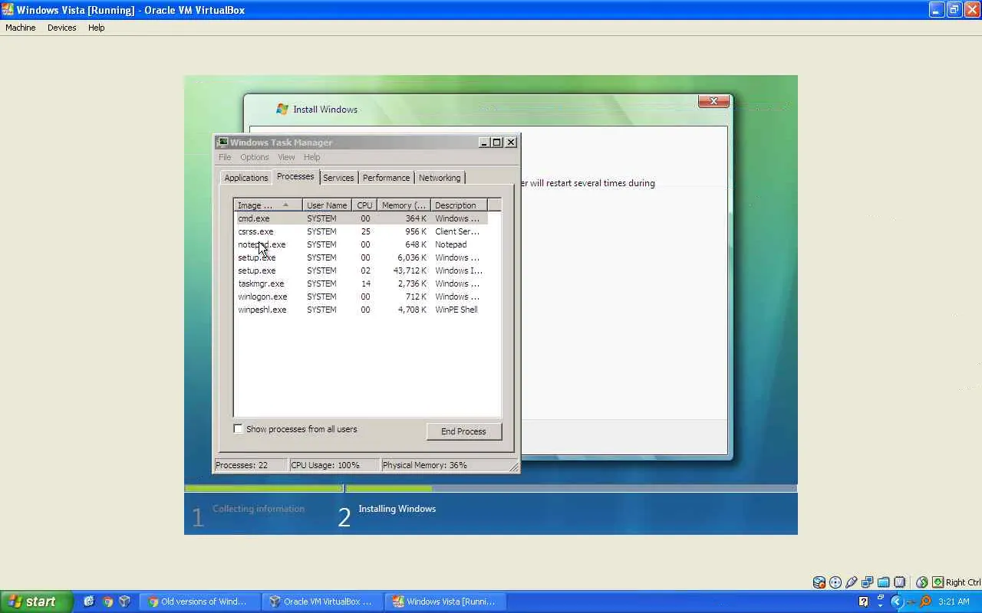
Task: Click the VirtualBox window title bar icon
Action: pyautogui.click(x=8, y=10)
